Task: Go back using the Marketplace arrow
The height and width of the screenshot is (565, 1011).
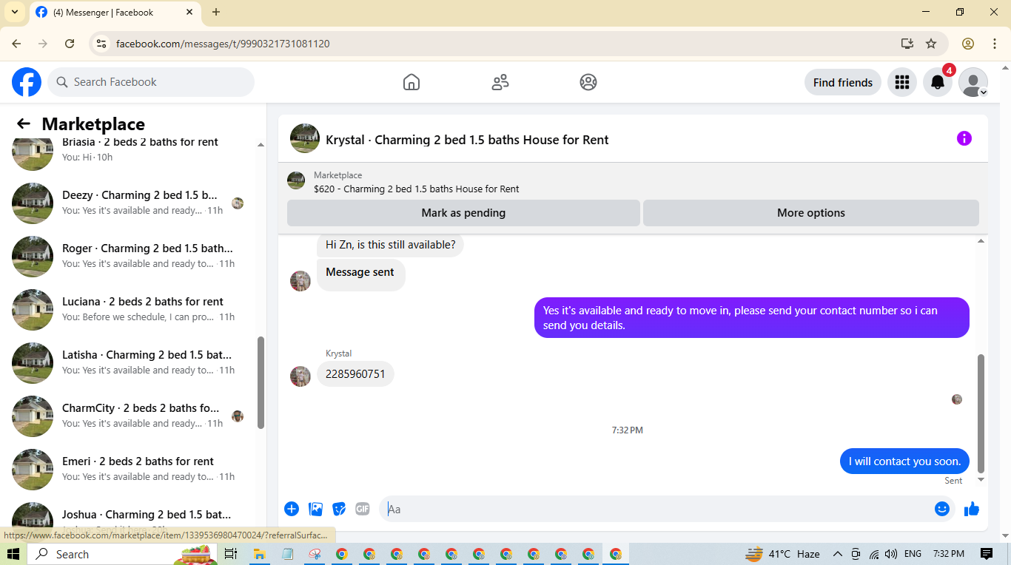Action: click(24, 124)
